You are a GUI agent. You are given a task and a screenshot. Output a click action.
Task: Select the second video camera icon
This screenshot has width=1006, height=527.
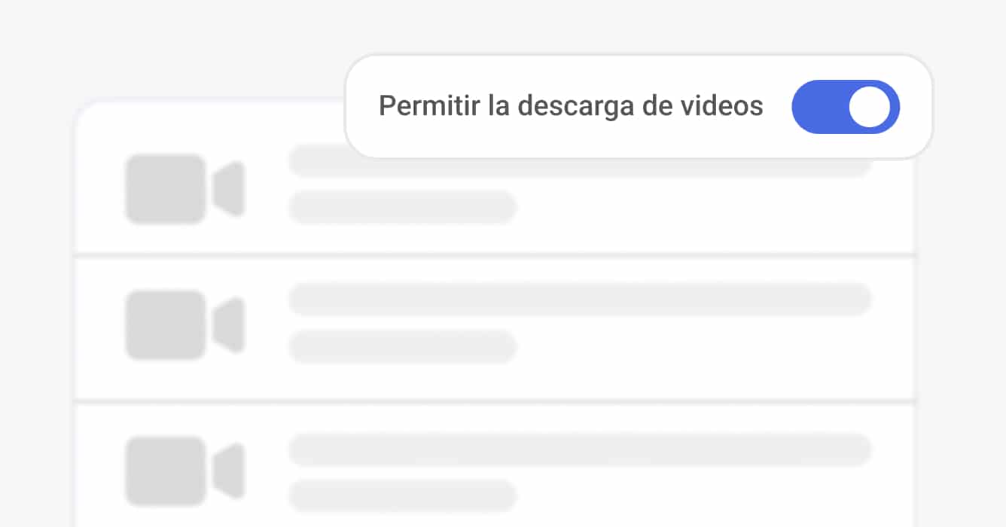coord(185,324)
